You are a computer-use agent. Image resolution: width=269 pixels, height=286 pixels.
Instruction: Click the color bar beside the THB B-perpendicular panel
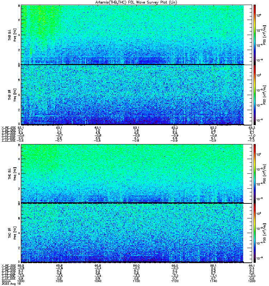[255, 35]
